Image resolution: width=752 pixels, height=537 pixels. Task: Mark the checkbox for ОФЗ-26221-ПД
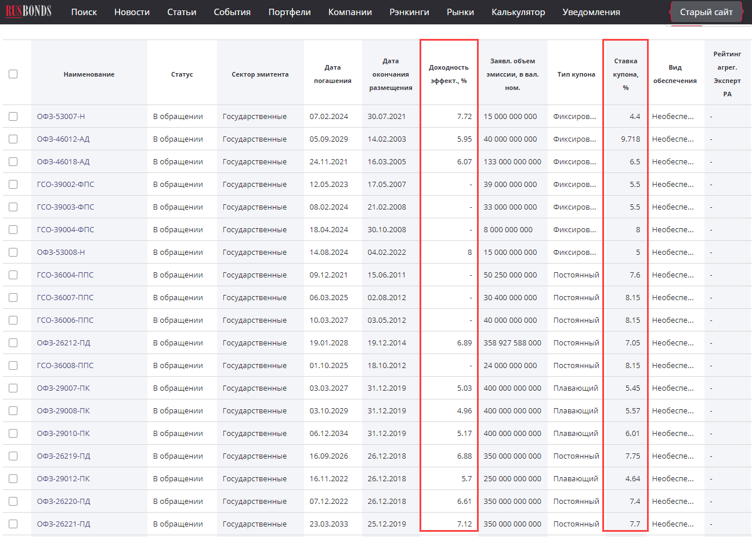(13, 524)
